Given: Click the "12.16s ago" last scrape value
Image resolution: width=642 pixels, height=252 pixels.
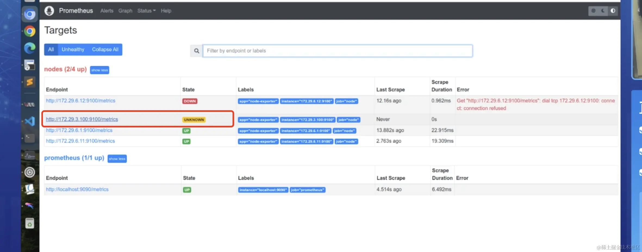Looking at the screenshot, I should (389, 101).
